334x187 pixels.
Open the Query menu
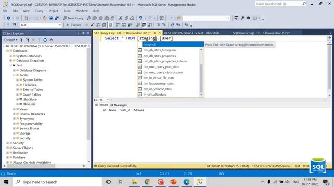pos(39,11)
